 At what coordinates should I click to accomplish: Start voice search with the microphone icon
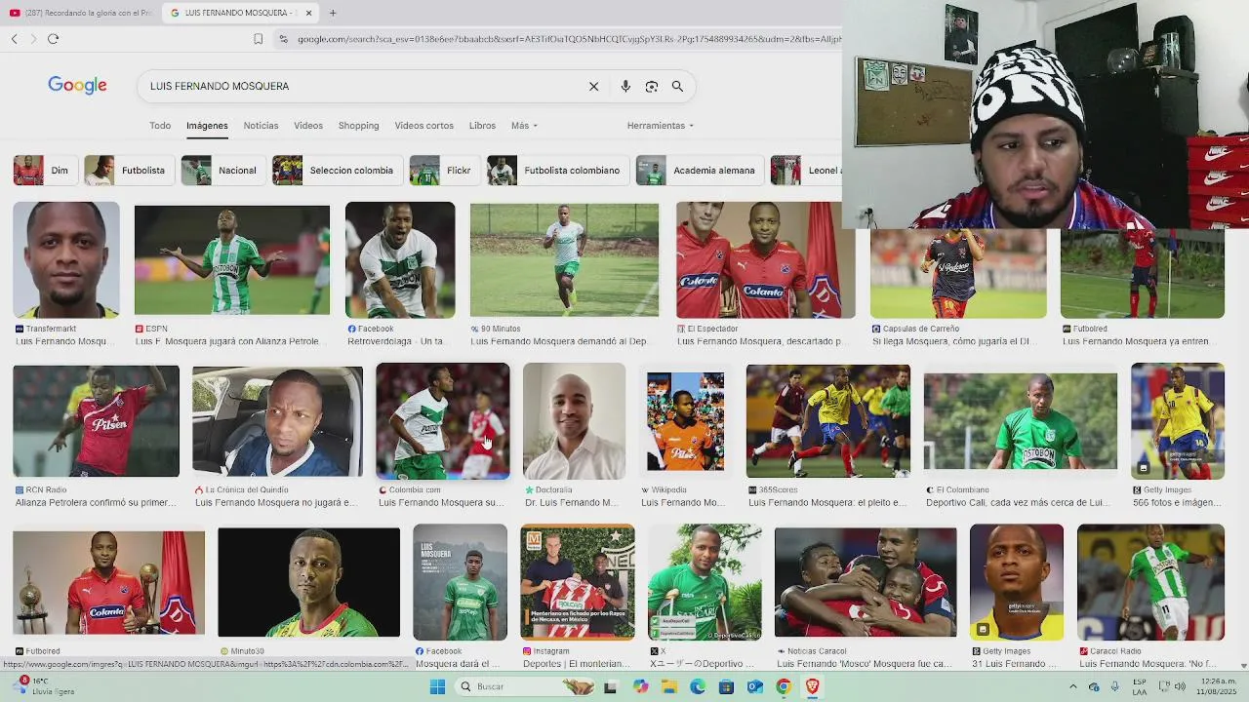coord(625,86)
